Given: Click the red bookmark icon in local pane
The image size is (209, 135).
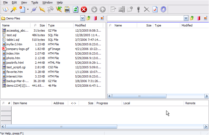Looking at the screenshot, I should tap(95, 18).
